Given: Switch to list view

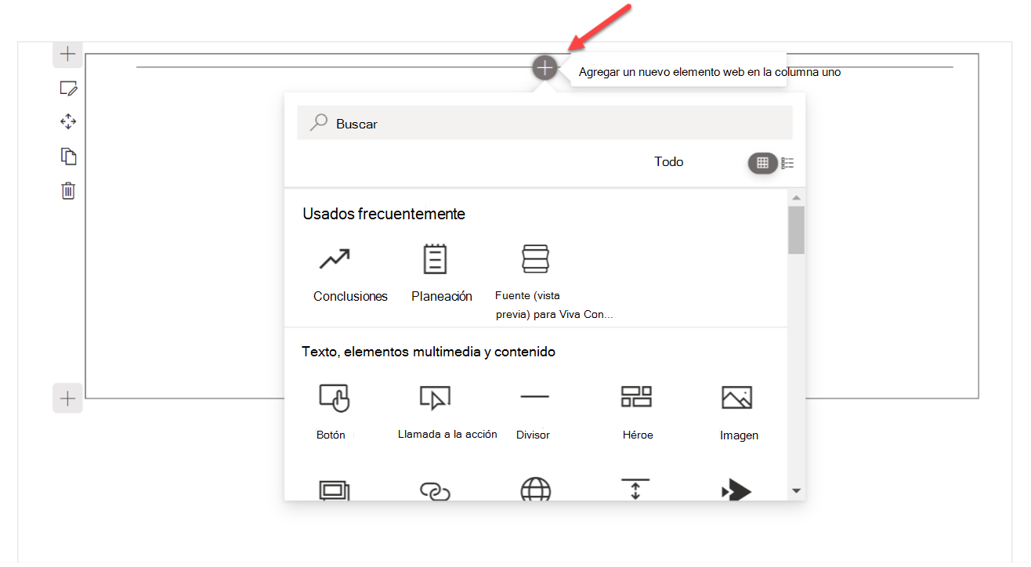Looking at the screenshot, I should point(787,163).
